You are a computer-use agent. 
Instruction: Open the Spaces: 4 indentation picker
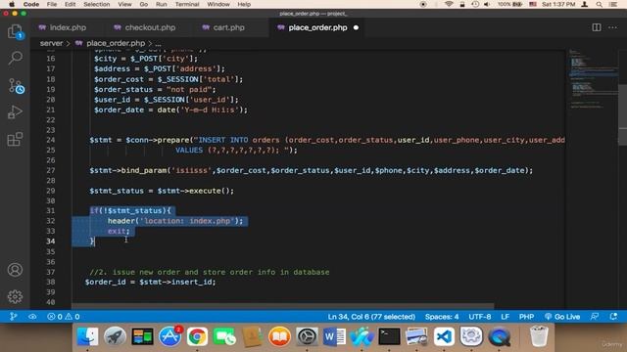pyautogui.click(x=442, y=317)
